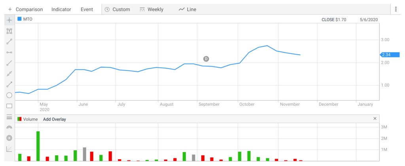The width and height of the screenshot is (405, 166).
Task: Click the clock icon next to Custom
Action: click(x=107, y=9)
